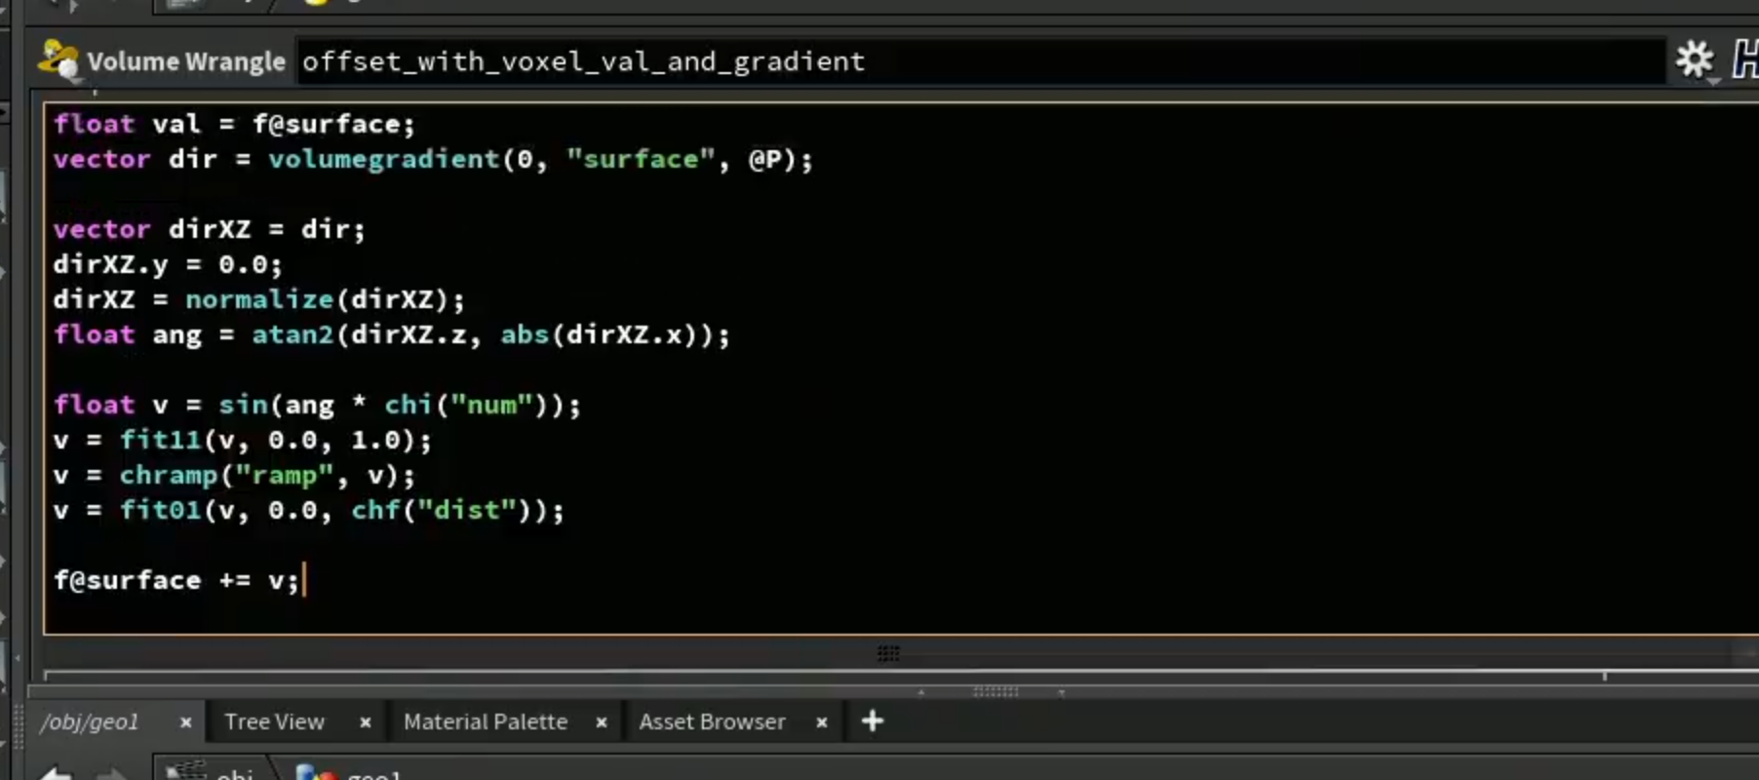Close the Material Palette tab

click(x=601, y=722)
